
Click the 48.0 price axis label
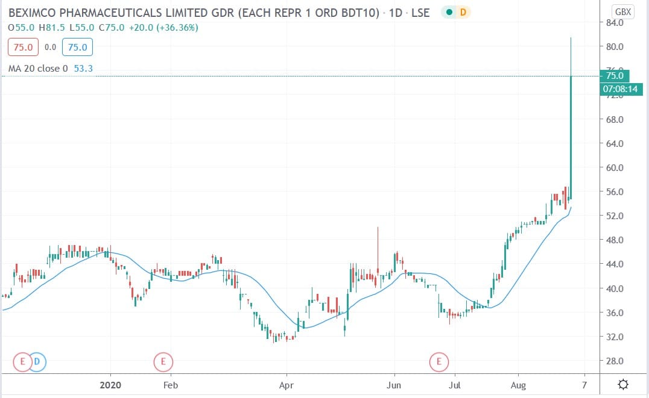pos(615,240)
